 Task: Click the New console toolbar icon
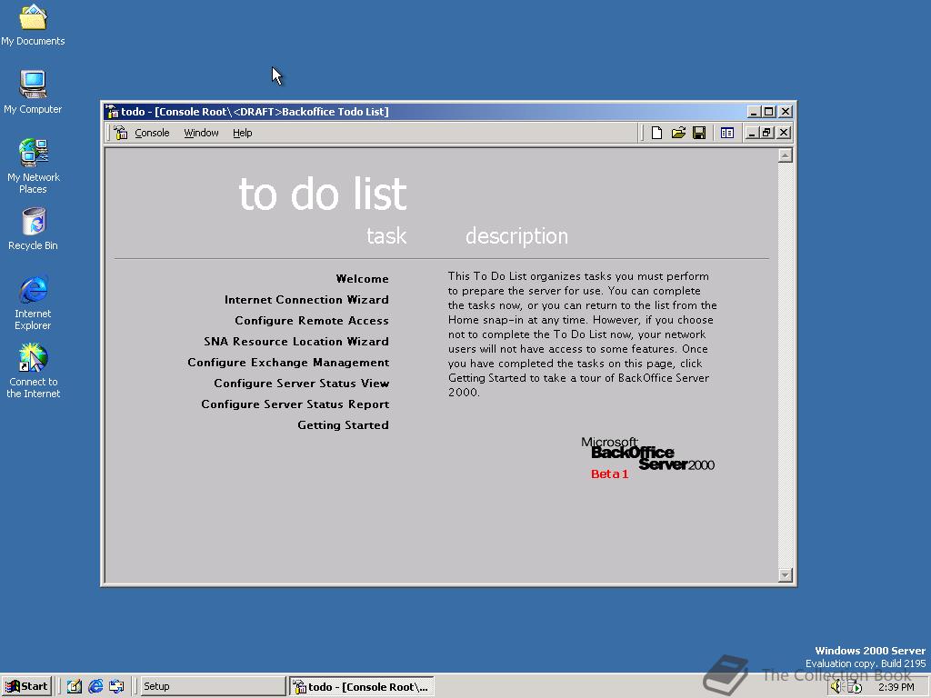click(656, 133)
